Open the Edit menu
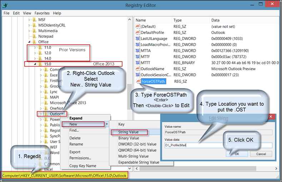The width and height of the screenshot is (282, 182). (16, 13)
